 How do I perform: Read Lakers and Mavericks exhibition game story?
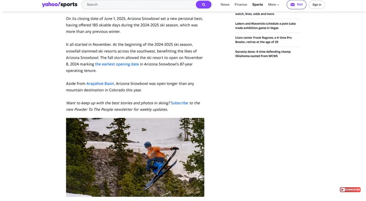pos(266,26)
